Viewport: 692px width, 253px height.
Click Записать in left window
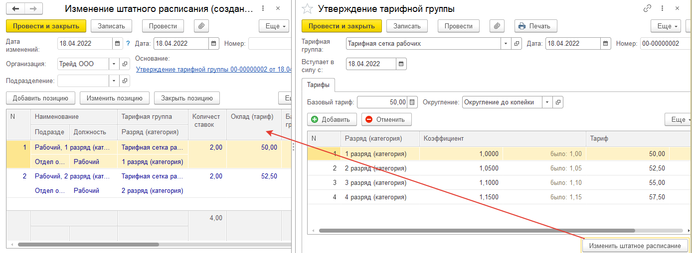click(x=111, y=26)
